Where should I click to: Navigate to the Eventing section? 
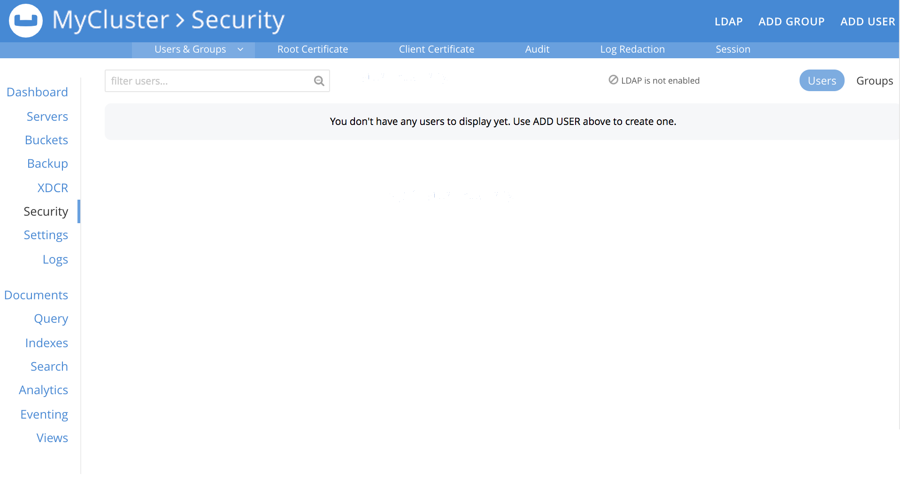click(x=44, y=414)
